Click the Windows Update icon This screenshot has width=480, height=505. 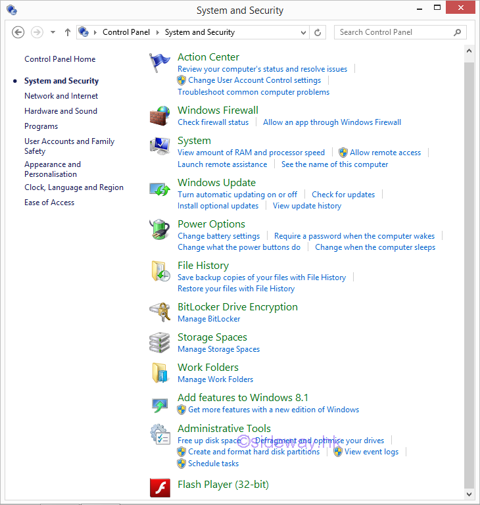click(x=160, y=189)
